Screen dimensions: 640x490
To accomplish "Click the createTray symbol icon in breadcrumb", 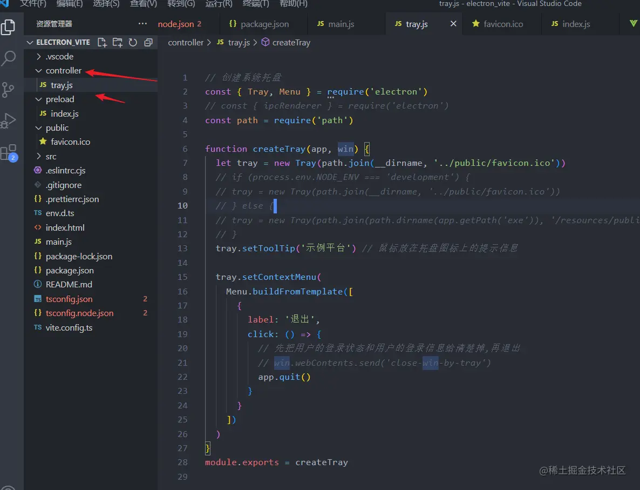I will (x=265, y=42).
